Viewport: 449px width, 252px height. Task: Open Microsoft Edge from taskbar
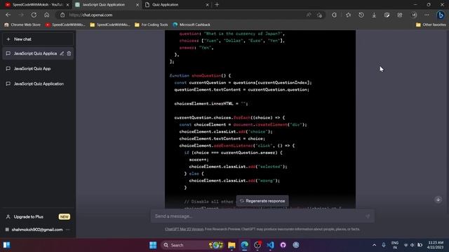click(245, 245)
